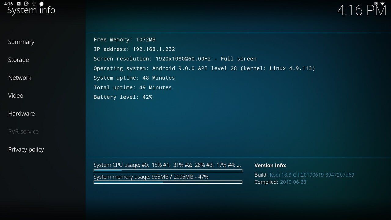View the Video information section
391x220 pixels.
tap(16, 96)
